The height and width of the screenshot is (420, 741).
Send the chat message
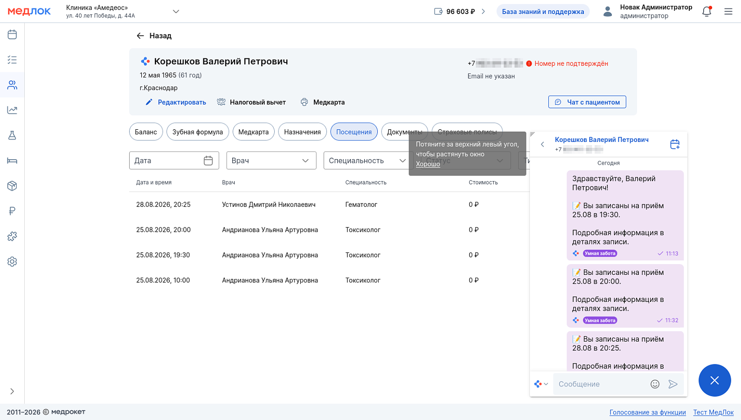coord(673,384)
